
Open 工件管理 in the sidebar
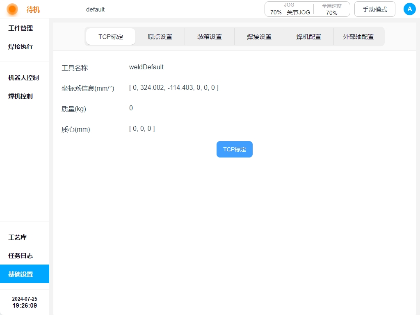[21, 28]
